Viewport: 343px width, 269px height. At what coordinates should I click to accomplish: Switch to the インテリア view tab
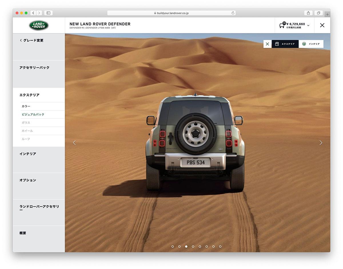pyautogui.click(x=311, y=44)
